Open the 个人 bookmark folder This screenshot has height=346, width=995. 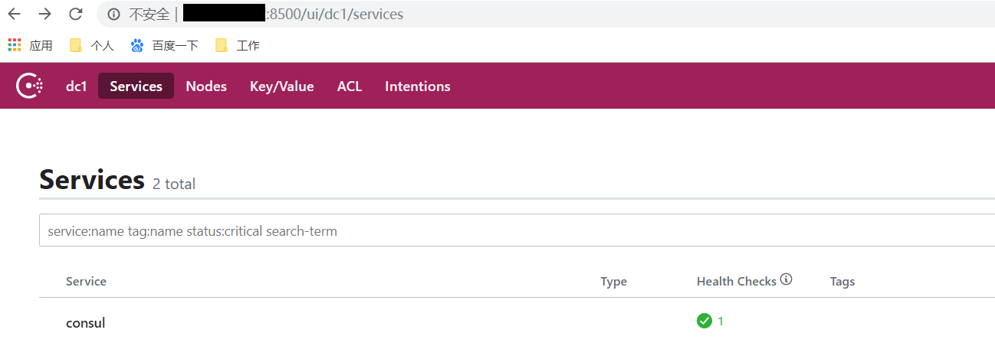tap(91, 45)
